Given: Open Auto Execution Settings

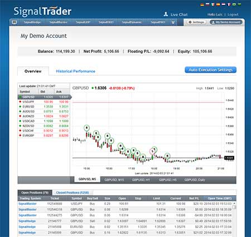Looking at the screenshot, I should pos(210,70).
